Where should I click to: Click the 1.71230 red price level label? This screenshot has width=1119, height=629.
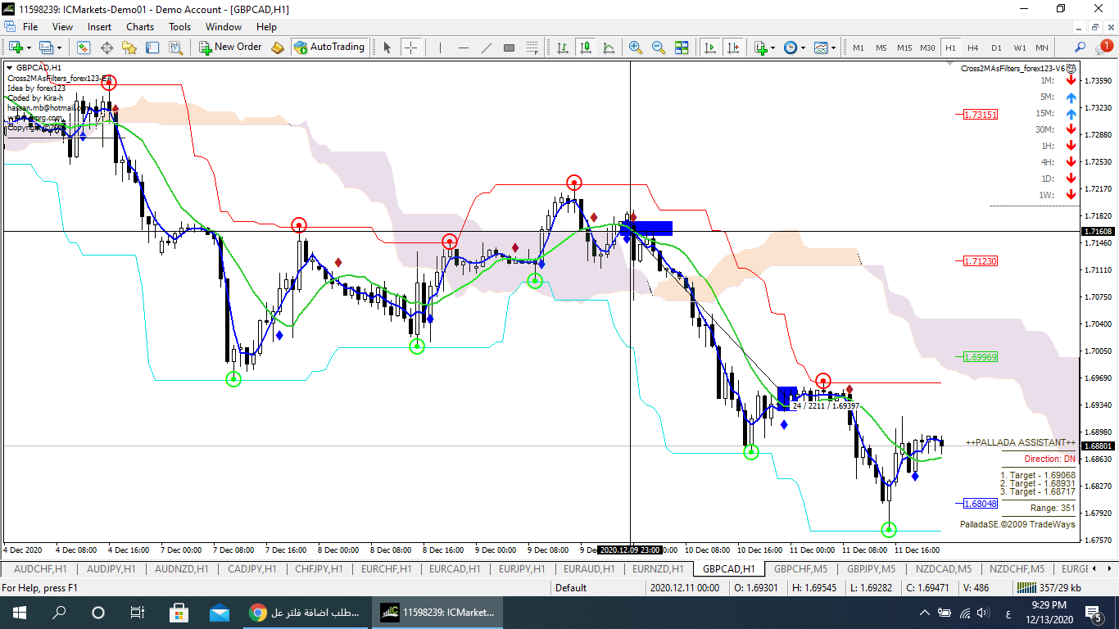click(980, 261)
